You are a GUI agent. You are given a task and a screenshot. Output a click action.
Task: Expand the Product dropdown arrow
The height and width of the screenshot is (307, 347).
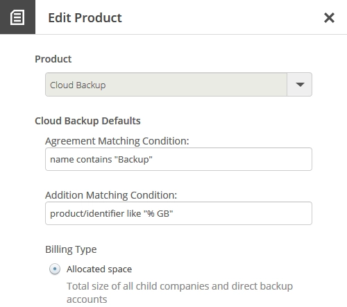coord(300,85)
